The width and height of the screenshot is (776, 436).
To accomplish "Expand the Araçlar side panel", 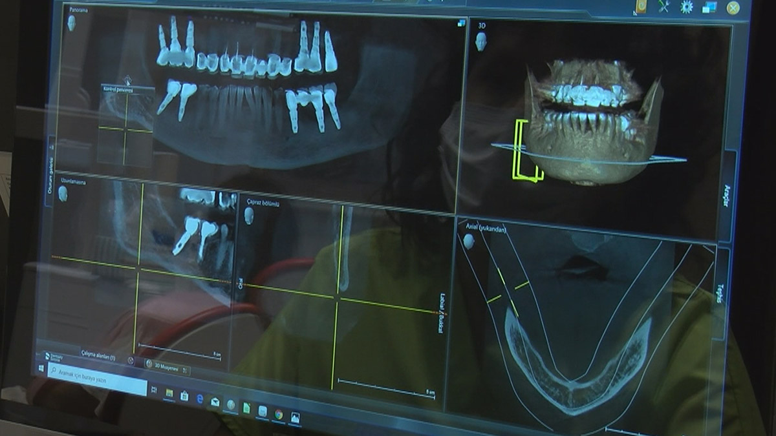I will tap(727, 195).
